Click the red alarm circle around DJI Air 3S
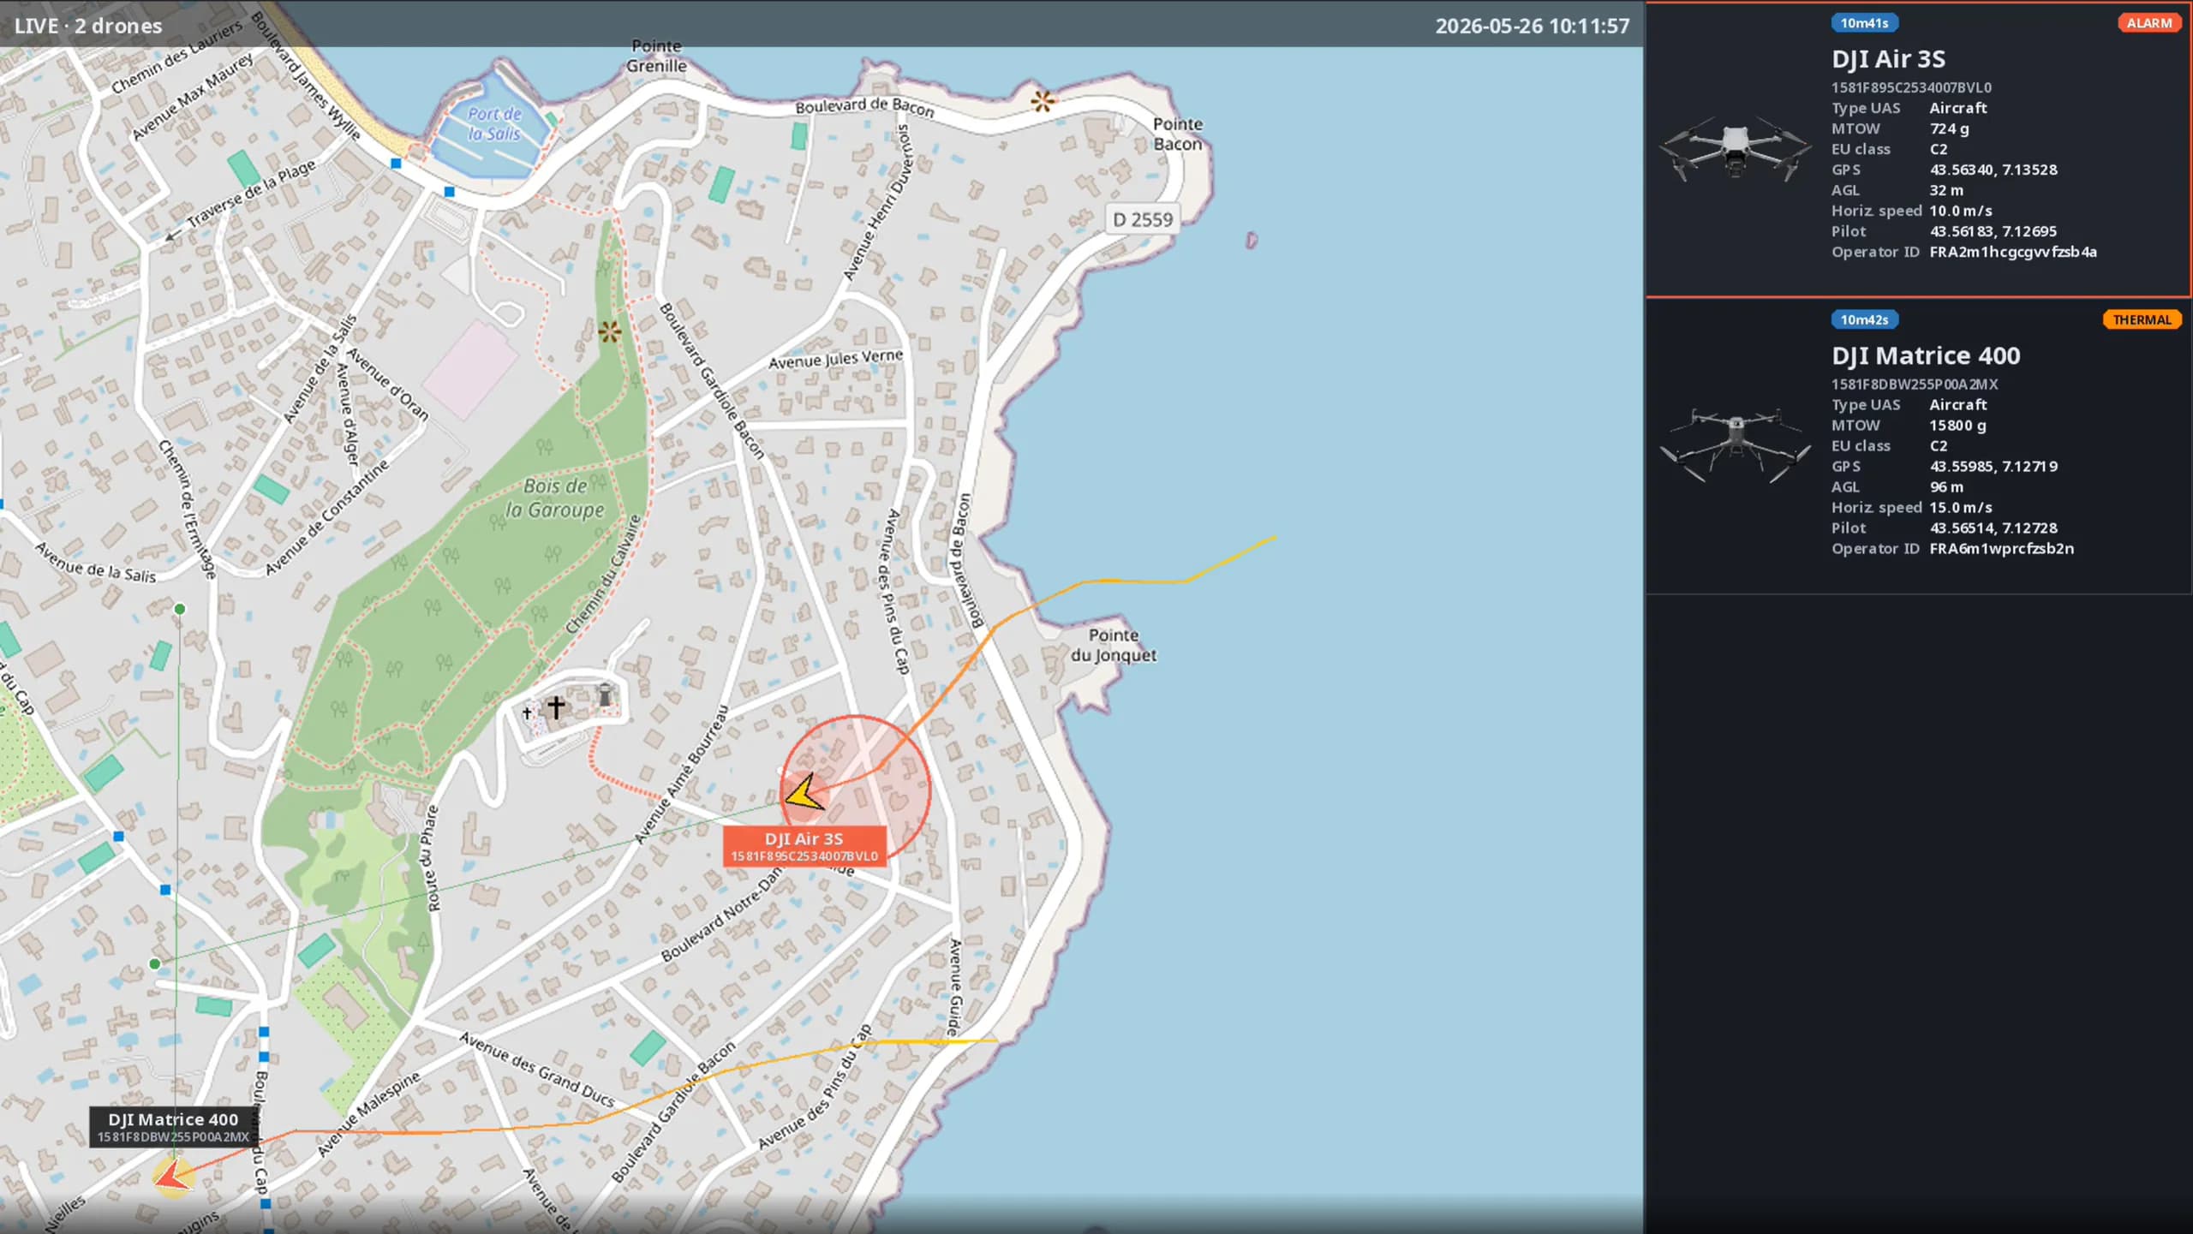This screenshot has height=1234, width=2193. [x=857, y=790]
